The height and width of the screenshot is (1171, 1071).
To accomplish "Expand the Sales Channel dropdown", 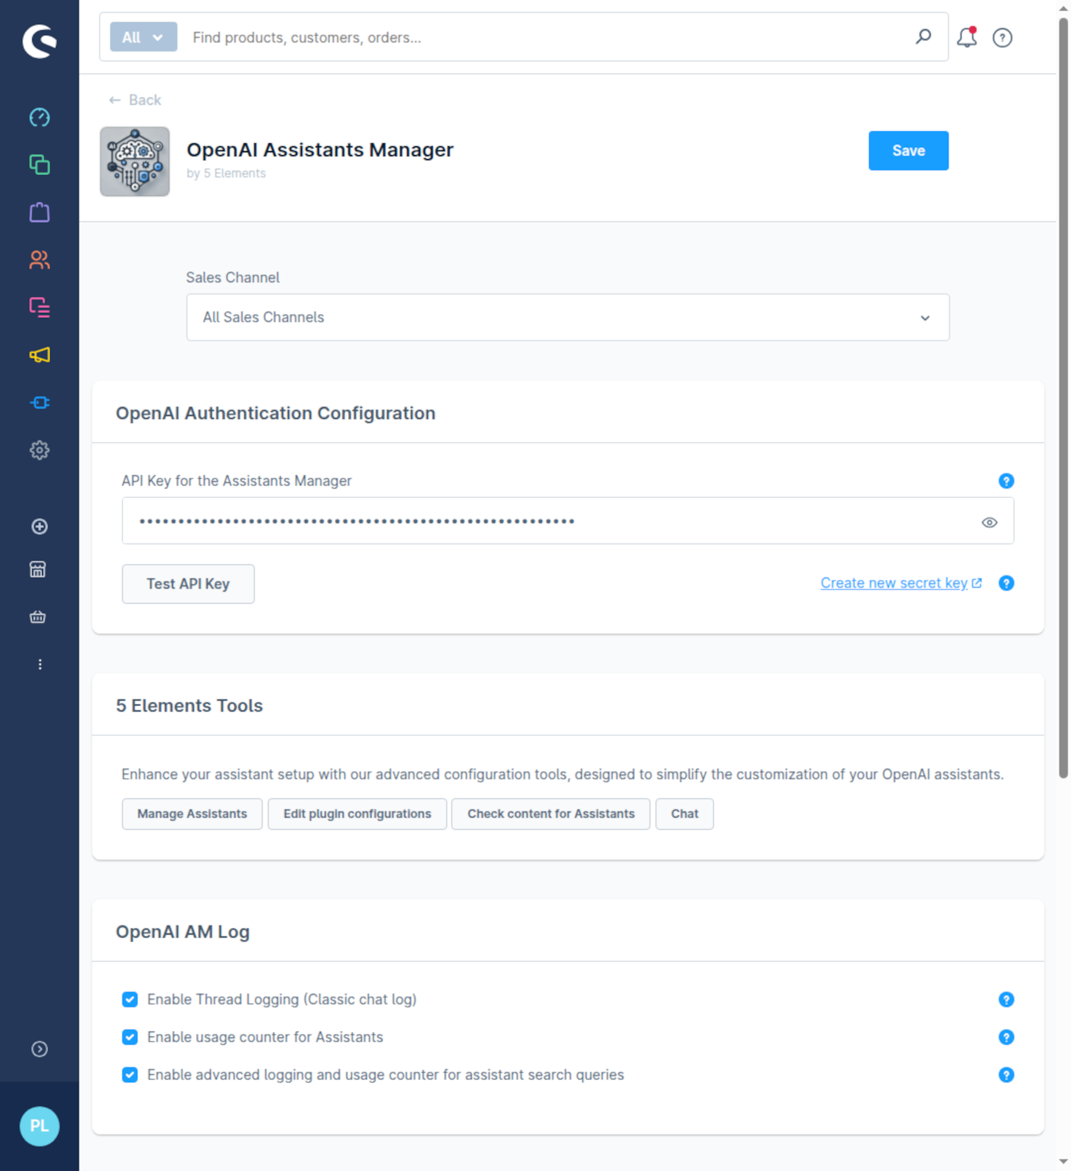I will point(568,317).
